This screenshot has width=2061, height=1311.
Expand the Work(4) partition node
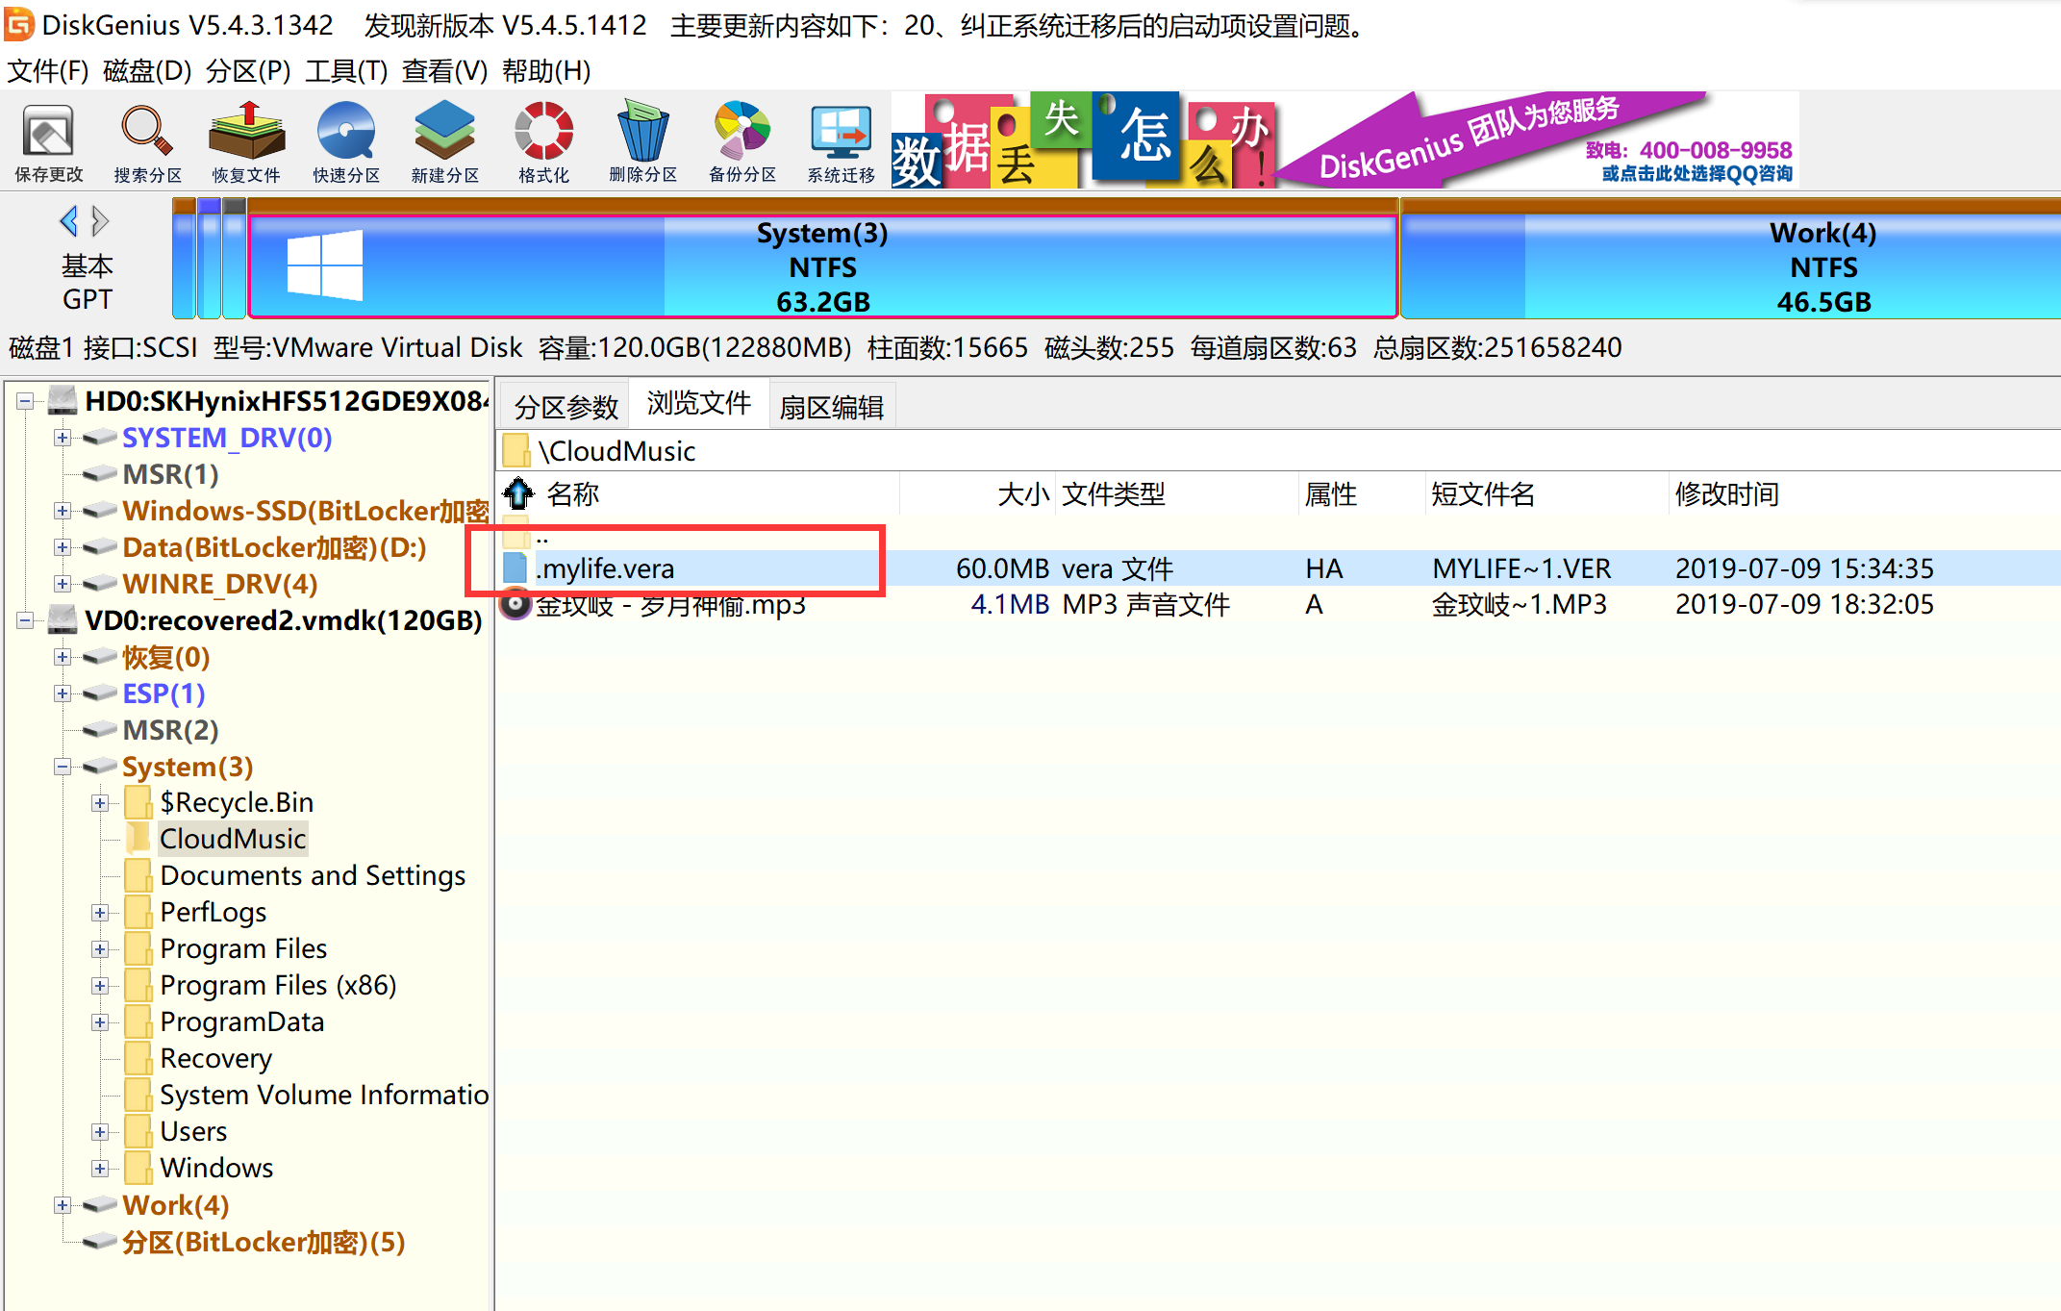(63, 1205)
